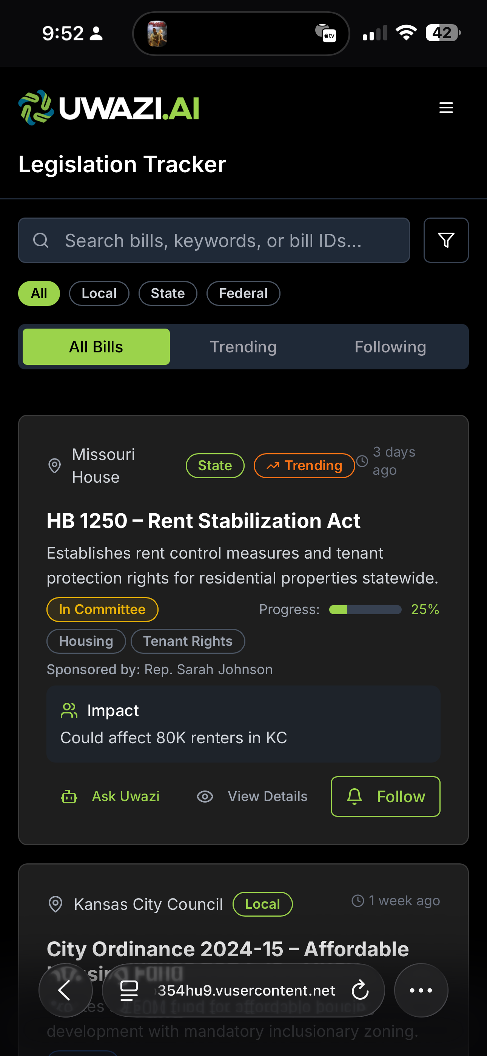Select the All jurisdiction filter chip

(39, 293)
